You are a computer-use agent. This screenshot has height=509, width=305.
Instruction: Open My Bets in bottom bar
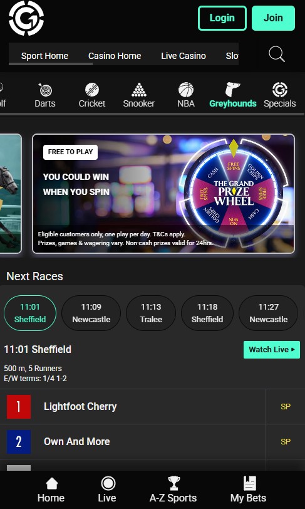(x=249, y=490)
